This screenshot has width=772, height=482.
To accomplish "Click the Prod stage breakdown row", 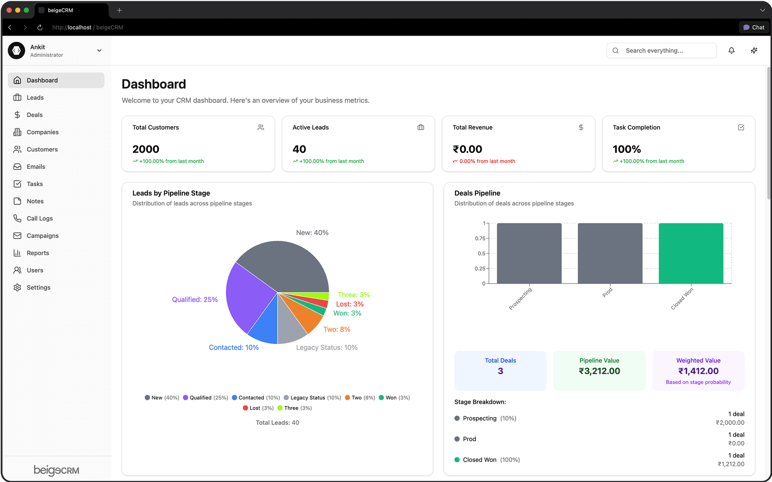I will [x=599, y=439].
